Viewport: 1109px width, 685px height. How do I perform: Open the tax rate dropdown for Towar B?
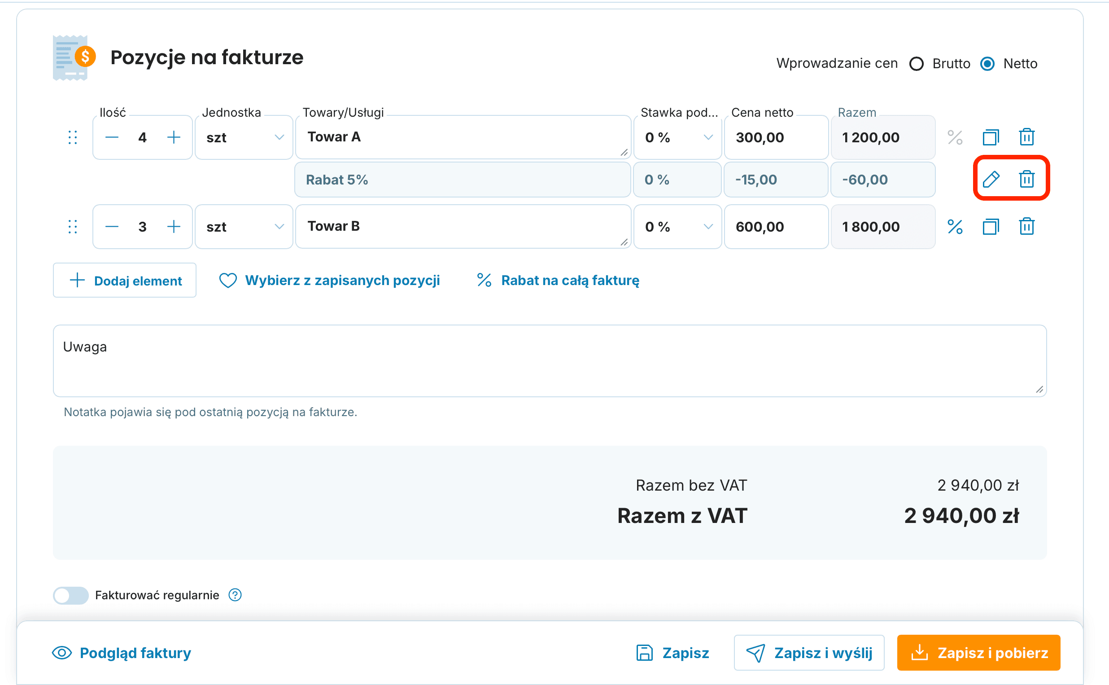(677, 227)
